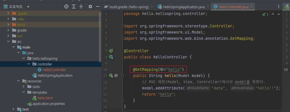Image resolution: width=290 pixels, height=112 pixels.
Task: Collapse the templates folder
Action: tap(23, 92)
